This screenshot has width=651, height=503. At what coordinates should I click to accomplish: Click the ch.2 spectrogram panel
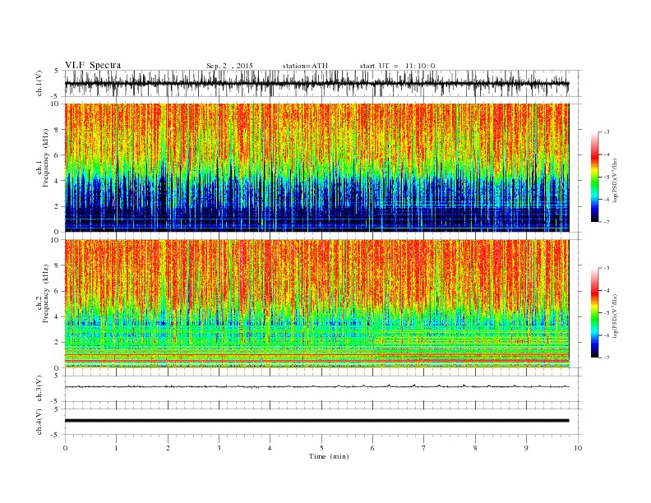tap(316, 304)
